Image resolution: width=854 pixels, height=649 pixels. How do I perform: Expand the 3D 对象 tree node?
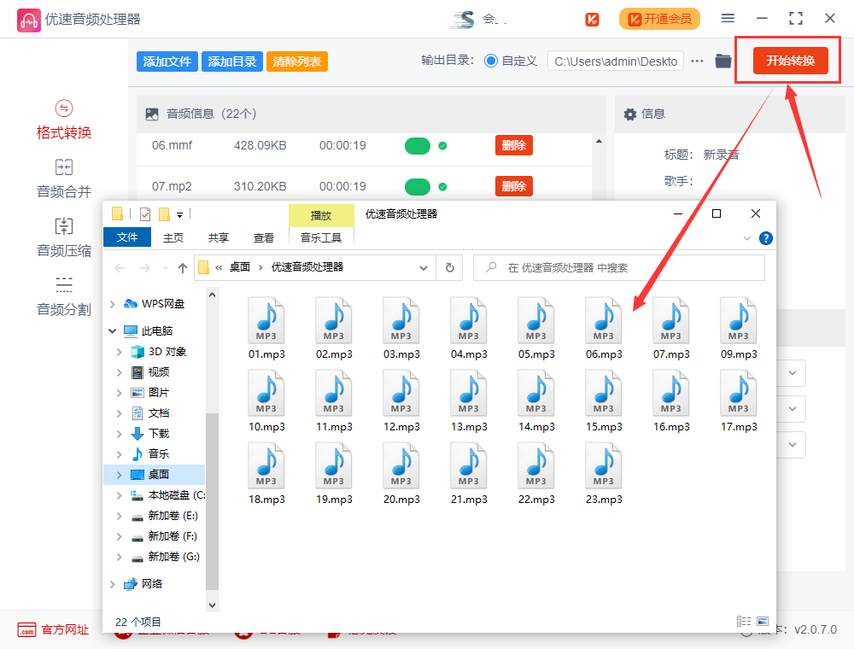point(120,353)
